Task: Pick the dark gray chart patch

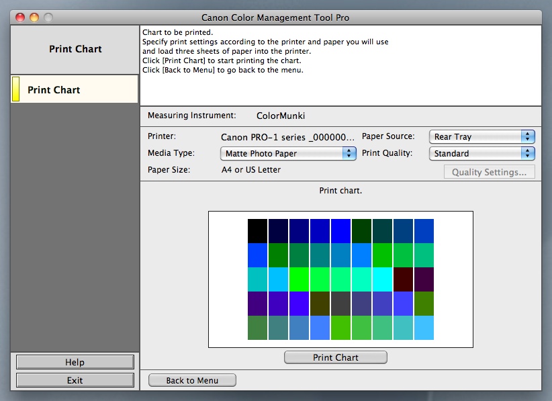Action: [x=340, y=303]
